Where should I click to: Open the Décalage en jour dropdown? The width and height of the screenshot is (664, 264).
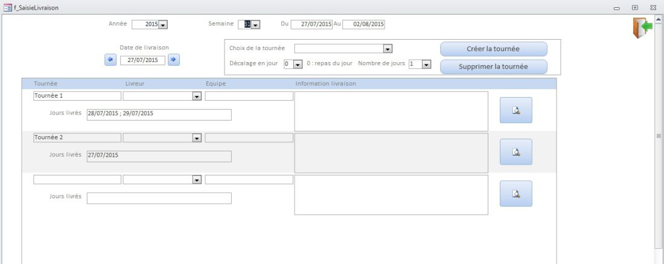tap(298, 64)
